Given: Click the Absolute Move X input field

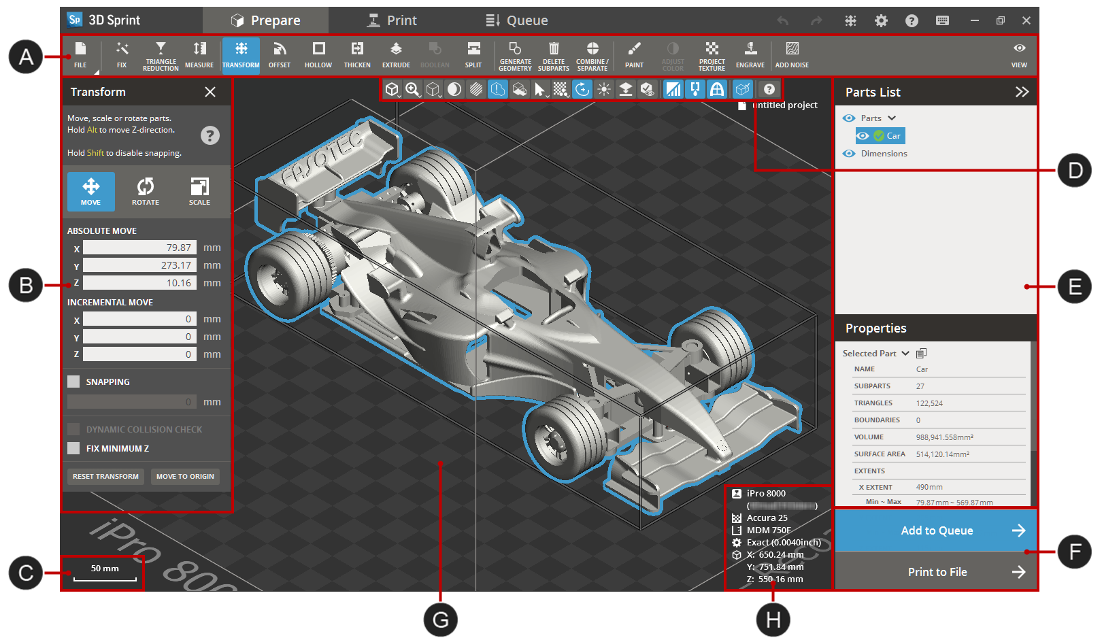Looking at the screenshot, I should (x=139, y=248).
